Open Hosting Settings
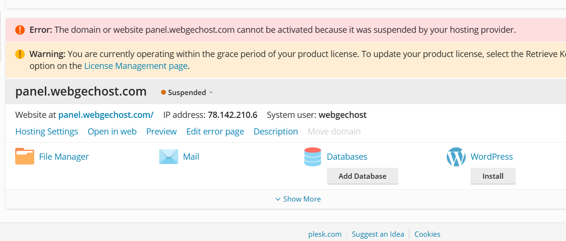The height and width of the screenshot is (241, 566). 47,132
